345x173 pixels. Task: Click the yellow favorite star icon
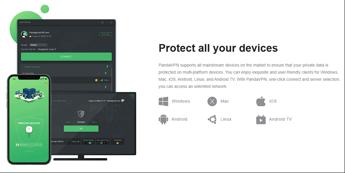click(96, 80)
